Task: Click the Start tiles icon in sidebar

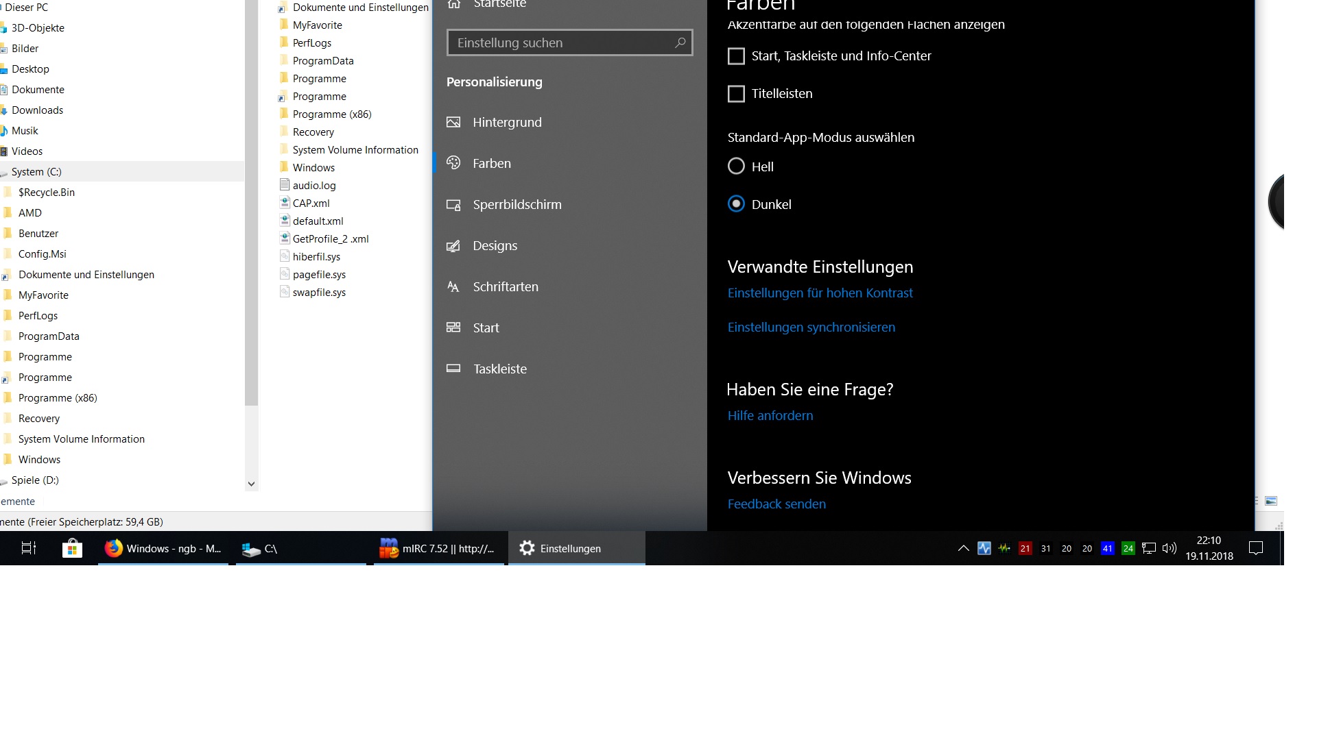Action: point(453,328)
